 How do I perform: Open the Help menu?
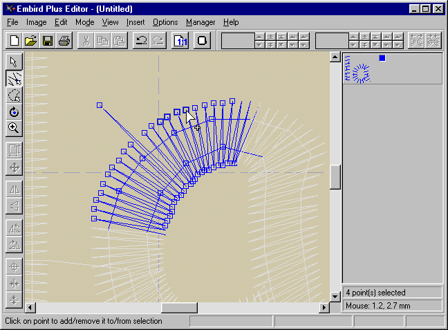point(231,22)
